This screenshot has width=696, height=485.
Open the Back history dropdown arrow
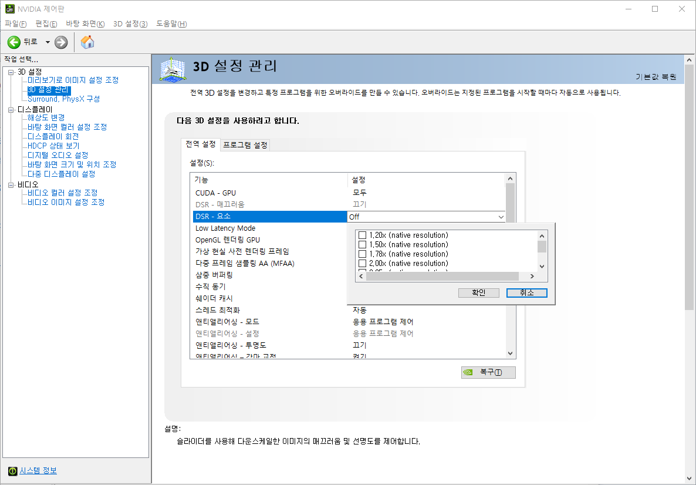(x=48, y=42)
